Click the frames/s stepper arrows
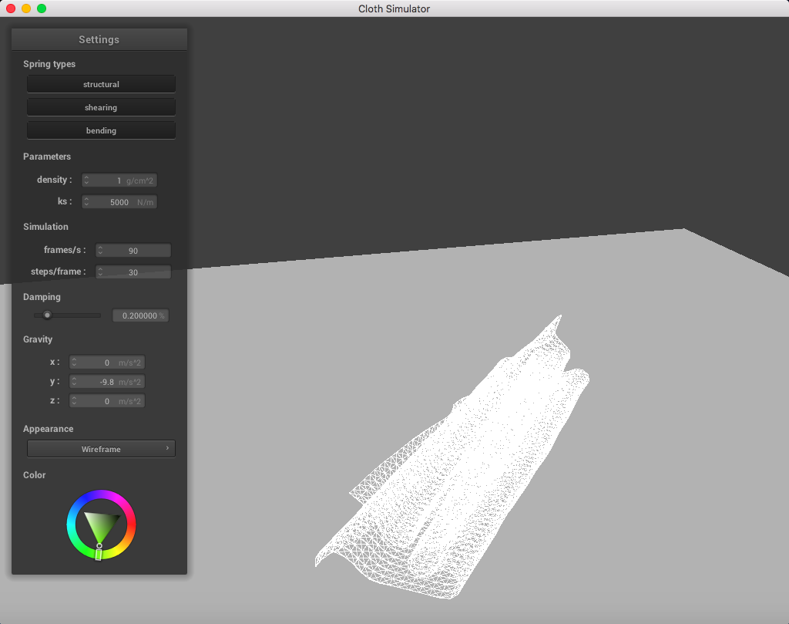This screenshot has width=789, height=624. (101, 251)
